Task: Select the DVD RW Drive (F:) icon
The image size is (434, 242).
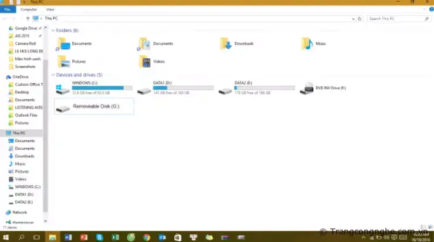Action: (x=306, y=89)
